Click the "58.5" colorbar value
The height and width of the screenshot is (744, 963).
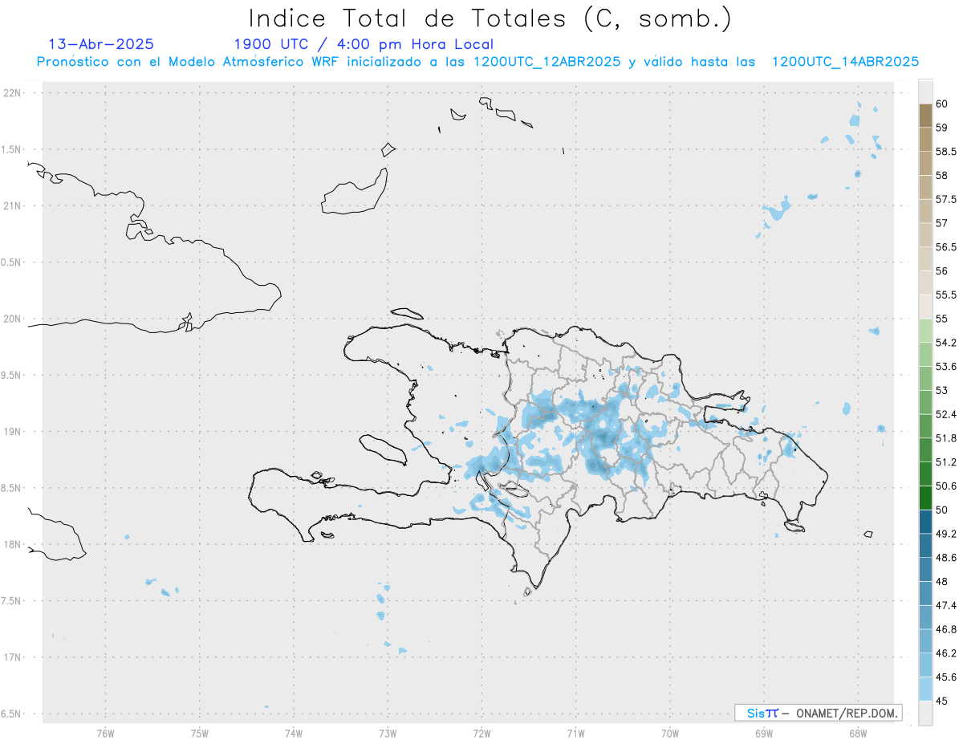pos(946,151)
